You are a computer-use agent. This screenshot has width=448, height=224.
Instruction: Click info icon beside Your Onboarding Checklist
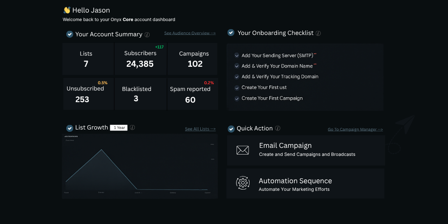pyautogui.click(x=318, y=33)
